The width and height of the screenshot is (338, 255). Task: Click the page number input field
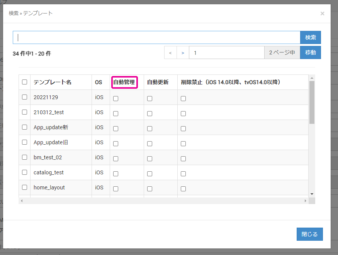click(x=227, y=52)
